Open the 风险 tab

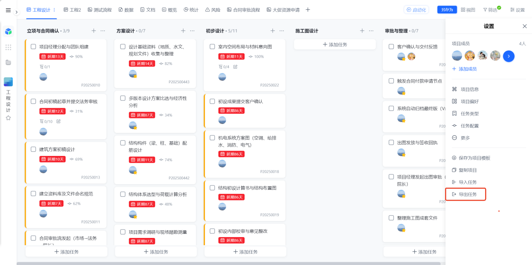tap(213, 10)
